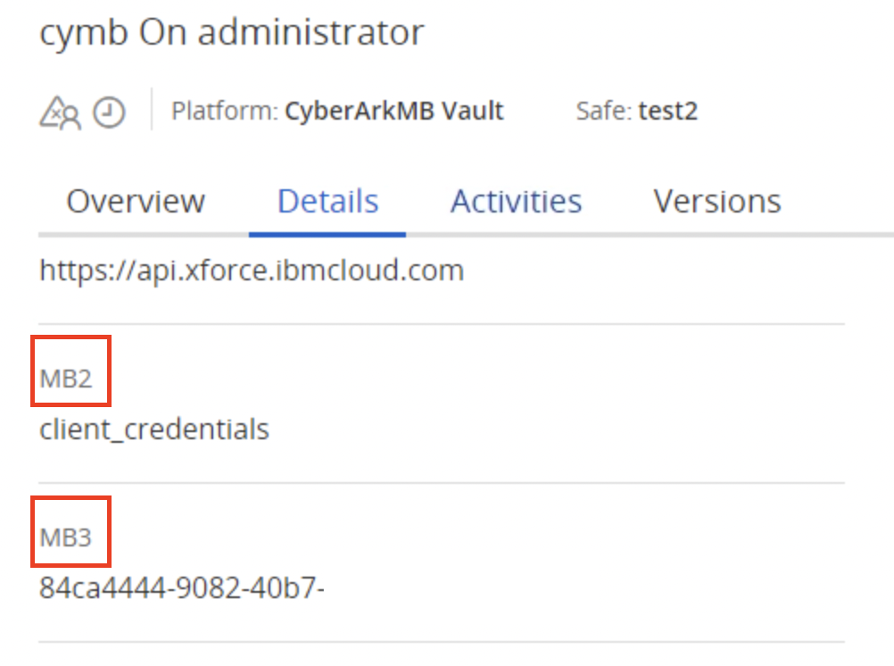Viewport: 894px width, 666px height.
Task: Switch to the Overview tab
Action: (x=136, y=202)
